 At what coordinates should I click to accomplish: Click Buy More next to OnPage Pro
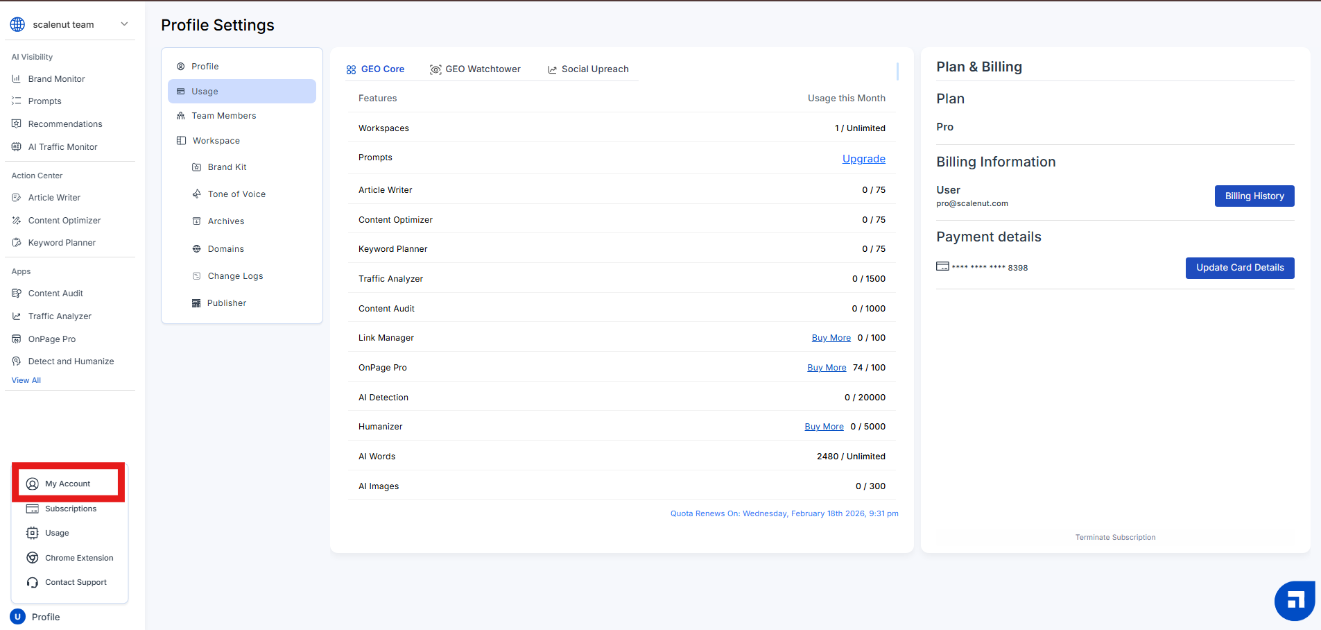point(826,368)
